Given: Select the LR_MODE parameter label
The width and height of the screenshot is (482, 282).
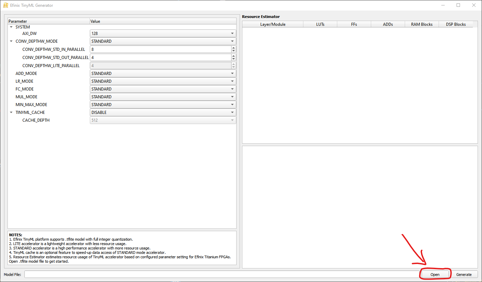Looking at the screenshot, I should coord(24,81).
